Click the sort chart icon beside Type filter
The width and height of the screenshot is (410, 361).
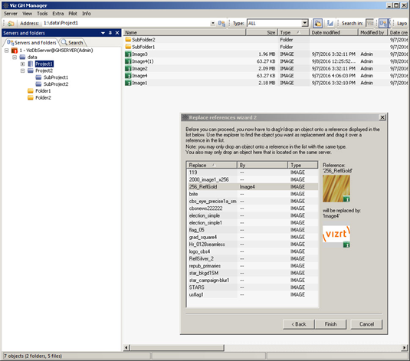point(330,23)
